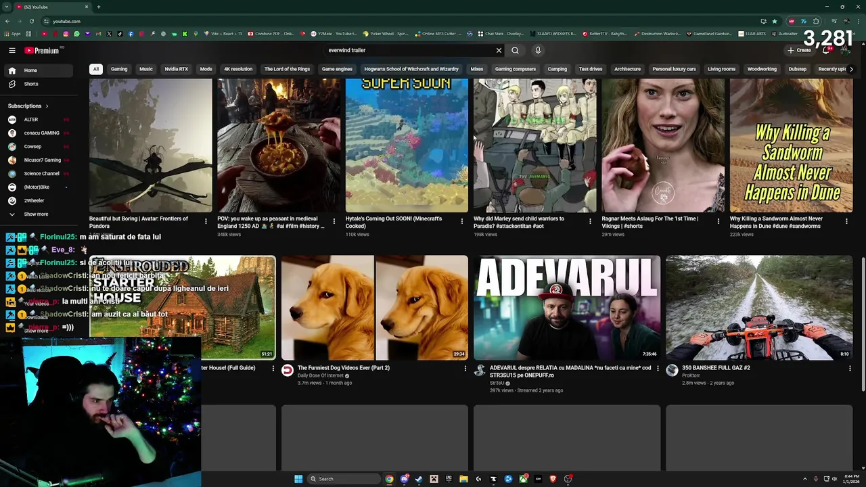Reload the page in the browser

tap(31, 21)
